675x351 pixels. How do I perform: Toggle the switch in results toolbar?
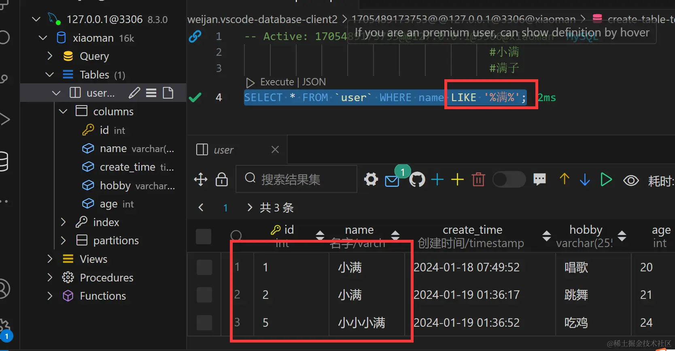tap(509, 179)
